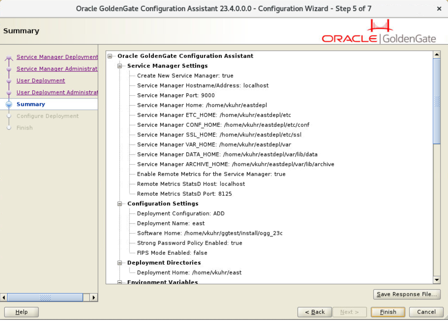Go back with the Back button
The width and height of the screenshot is (448, 321).
coord(315,312)
